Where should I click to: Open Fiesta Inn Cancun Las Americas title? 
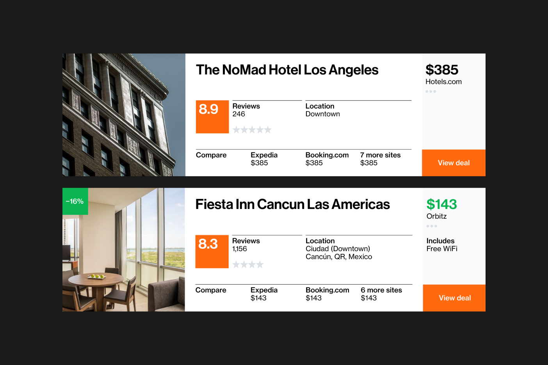pyautogui.click(x=292, y=205)
